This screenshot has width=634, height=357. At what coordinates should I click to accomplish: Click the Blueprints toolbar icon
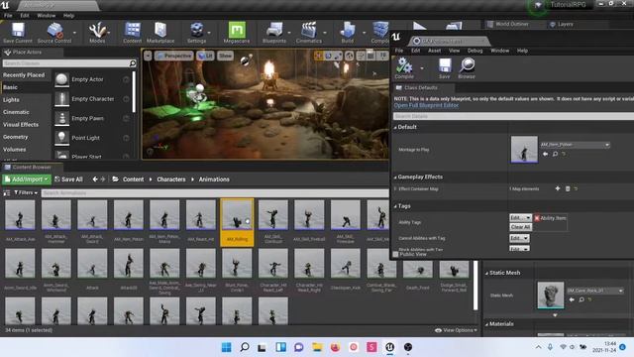(274, 33)
